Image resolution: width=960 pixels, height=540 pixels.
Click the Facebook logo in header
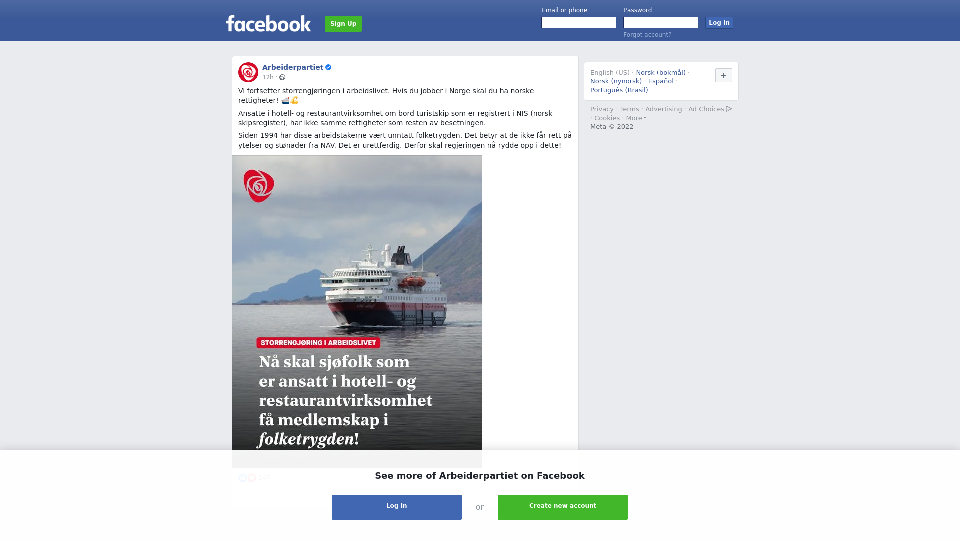coord(268,23)
